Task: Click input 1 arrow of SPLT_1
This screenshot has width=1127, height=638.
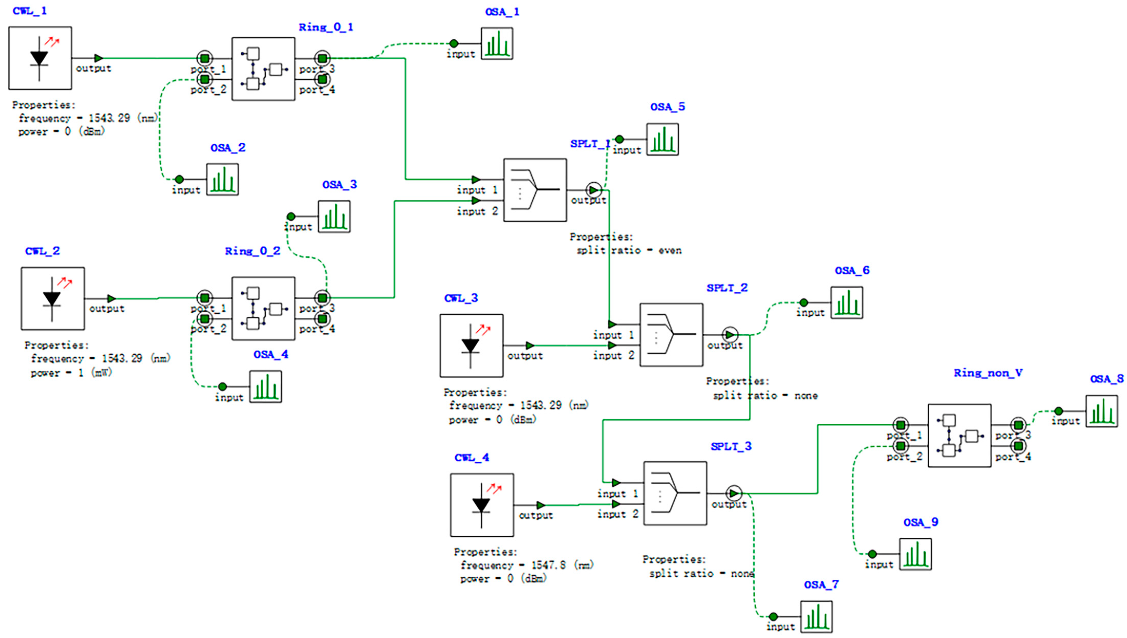Action: click(476, 179)
